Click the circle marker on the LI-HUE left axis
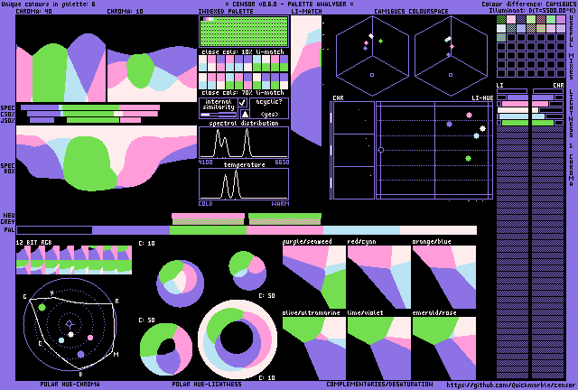 coord(380,150)
